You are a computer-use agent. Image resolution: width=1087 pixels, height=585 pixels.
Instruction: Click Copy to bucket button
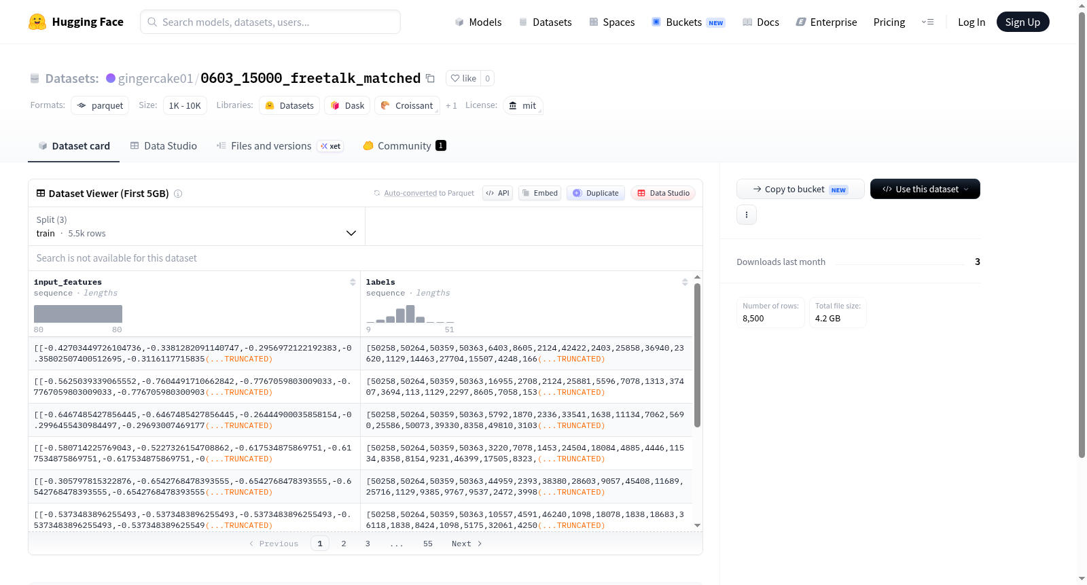point(800,189)
